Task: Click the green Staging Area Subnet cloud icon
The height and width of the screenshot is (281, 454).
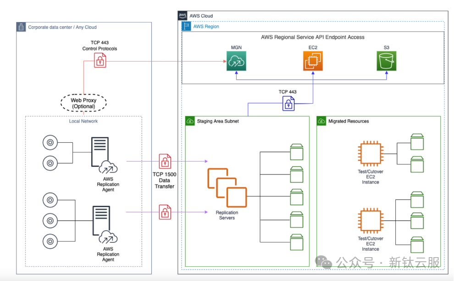Action: click(x=190, y=121)
